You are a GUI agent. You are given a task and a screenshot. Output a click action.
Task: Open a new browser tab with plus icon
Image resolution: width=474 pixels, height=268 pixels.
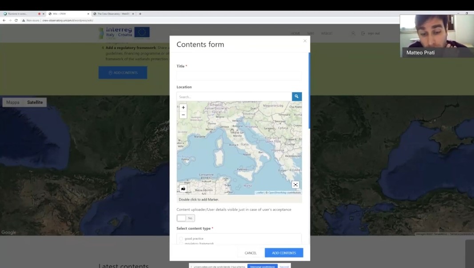[x=140, y=14]
